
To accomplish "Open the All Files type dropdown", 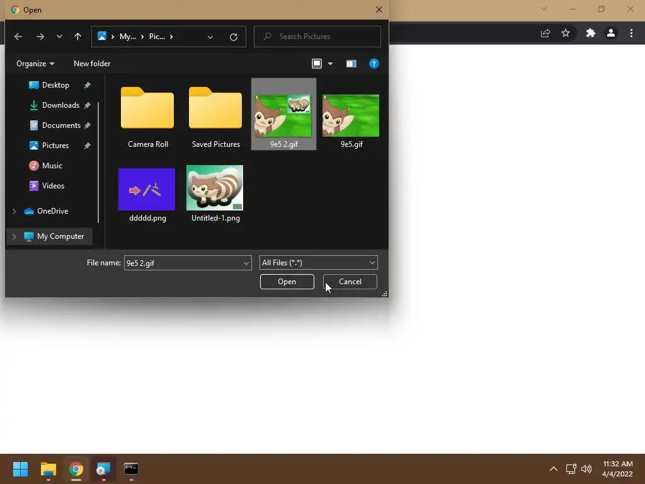I will pyautogui.click(x=318, y=263).
